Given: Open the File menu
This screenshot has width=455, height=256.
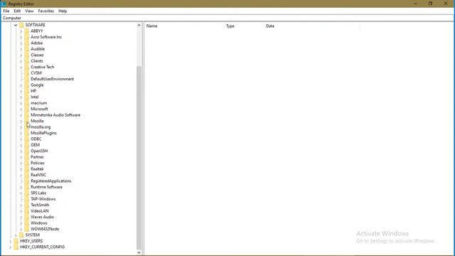Looking at the screenshot, I should coord(6,11).
